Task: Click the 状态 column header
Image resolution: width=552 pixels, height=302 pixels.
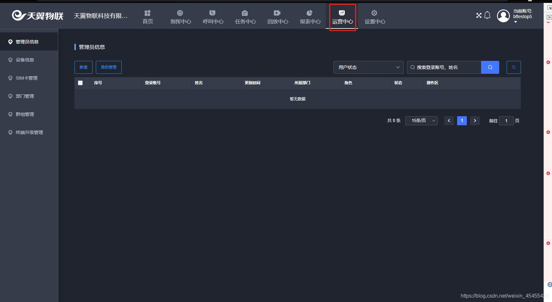Action: click(x=398, y=83)
